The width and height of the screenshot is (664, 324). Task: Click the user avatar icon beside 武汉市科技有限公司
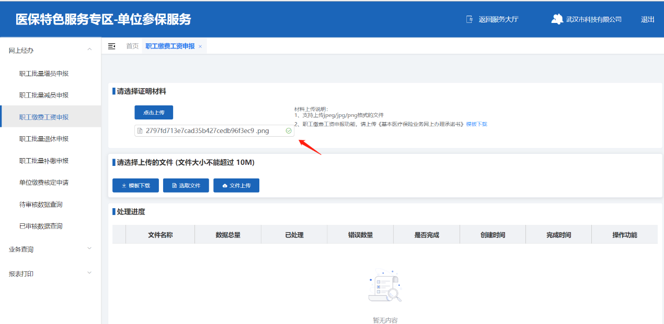(557, 19)
